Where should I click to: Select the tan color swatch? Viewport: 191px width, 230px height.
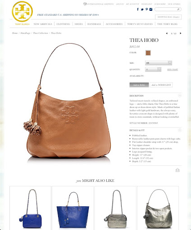[148, 53]
